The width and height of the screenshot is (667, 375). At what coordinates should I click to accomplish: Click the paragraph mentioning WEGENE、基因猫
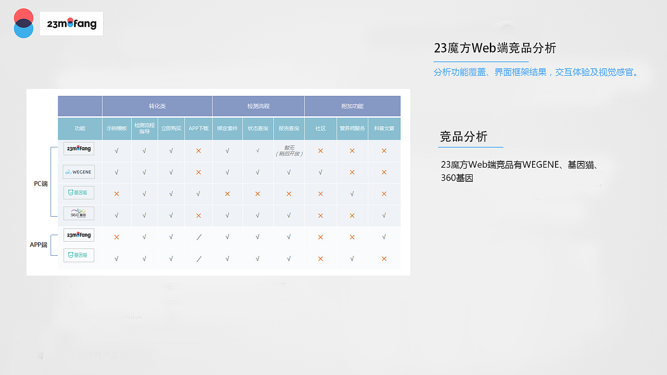point(519,165)
